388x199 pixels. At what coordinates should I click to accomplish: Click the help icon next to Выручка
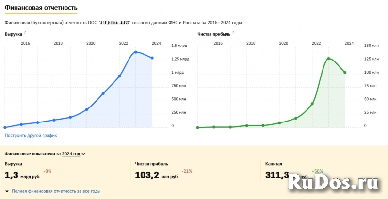point(25,33)
